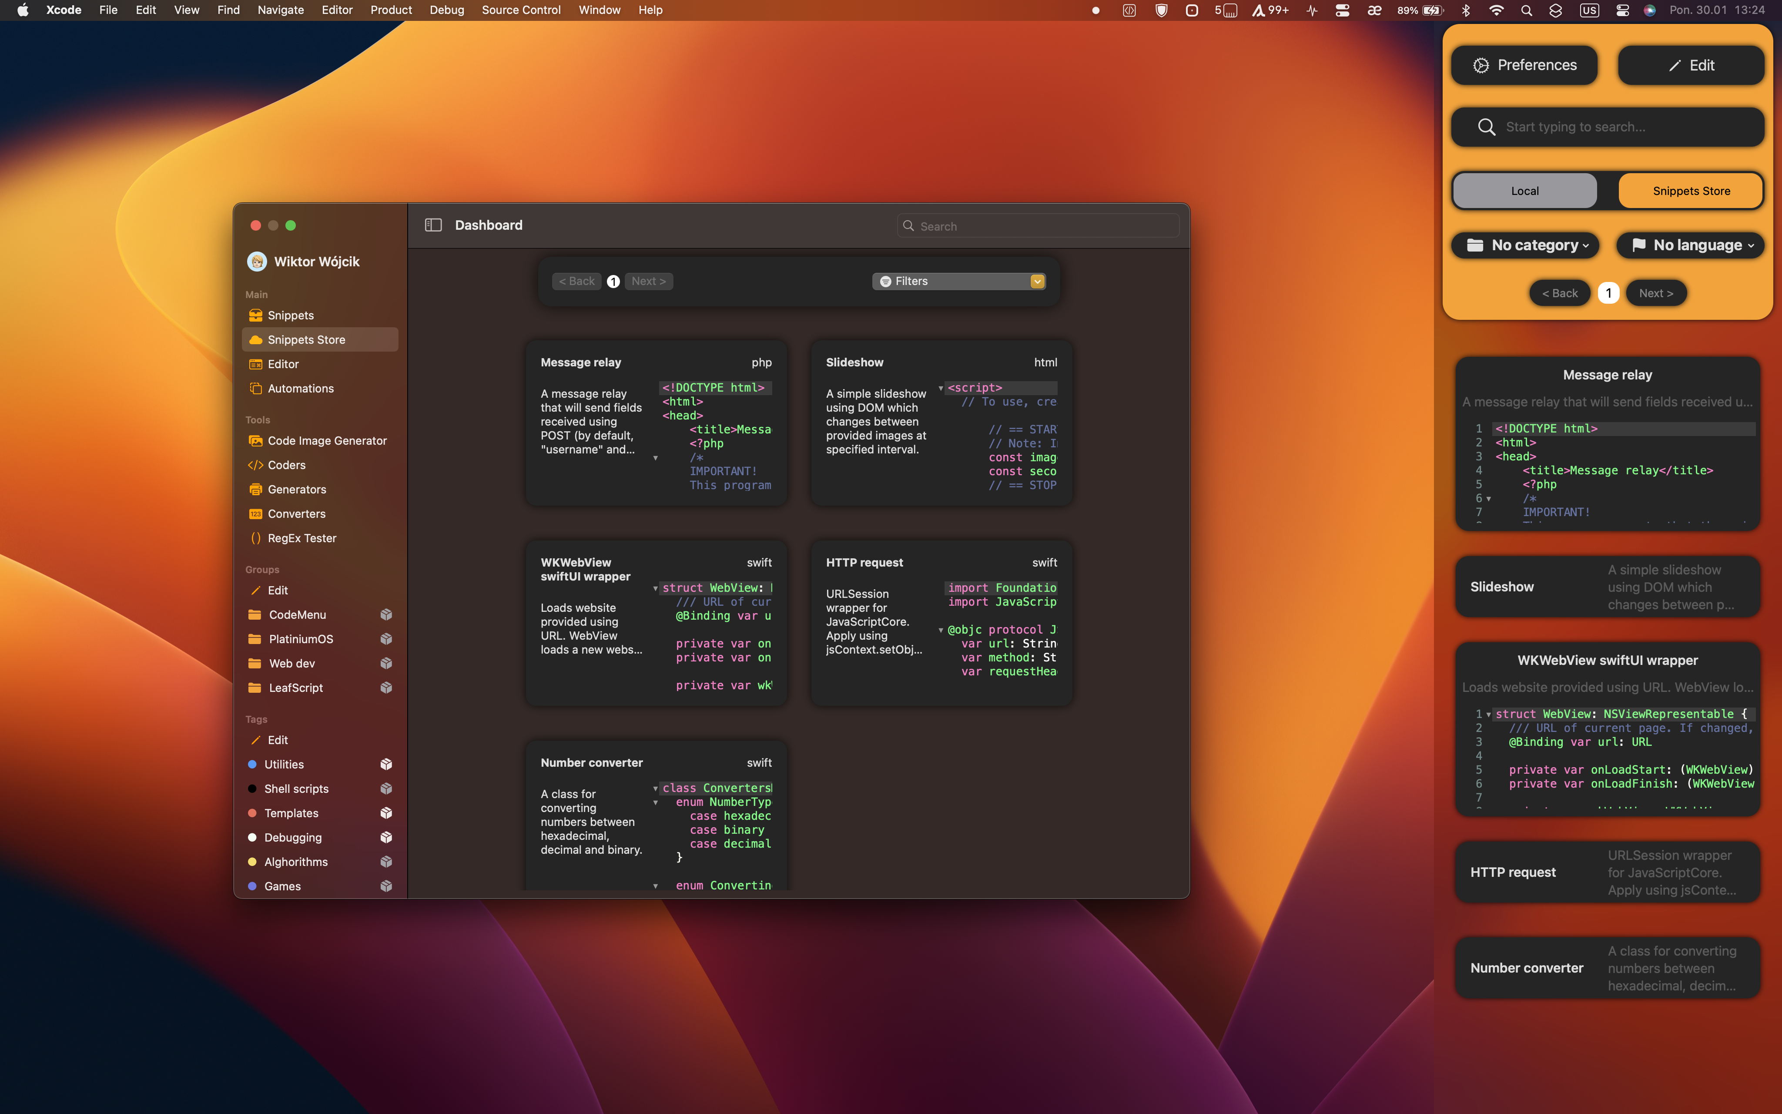The height and width of the screenshot is (1114, 1782).
Task: Switch to Snippets Store in the popover
Action: click(1691, 190)
